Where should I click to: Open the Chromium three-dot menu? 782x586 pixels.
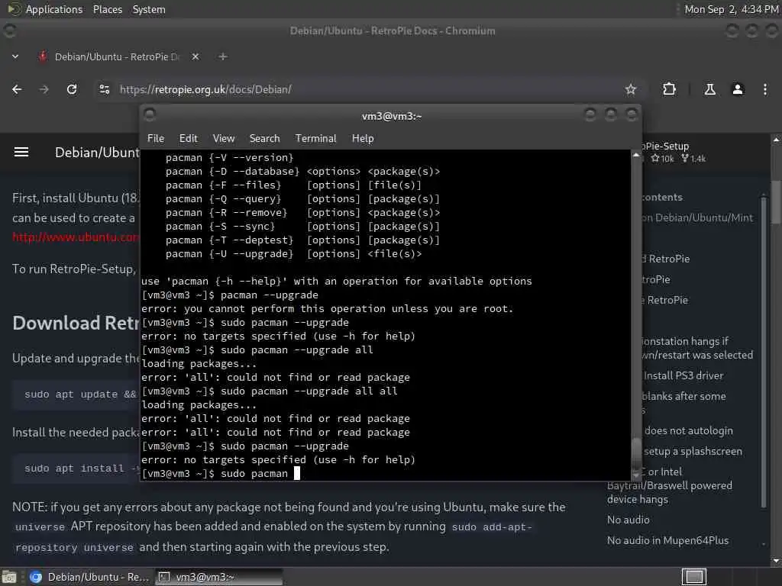(x=765, y=89)
